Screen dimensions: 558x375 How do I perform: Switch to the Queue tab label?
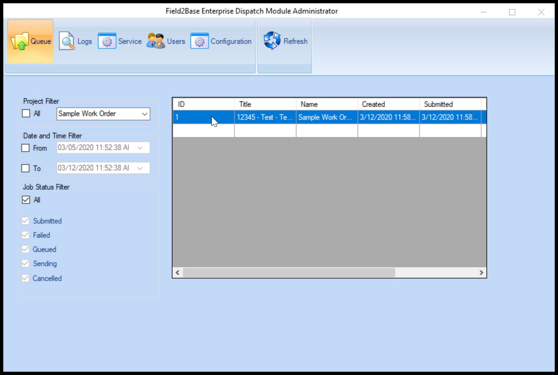point(41,41)
